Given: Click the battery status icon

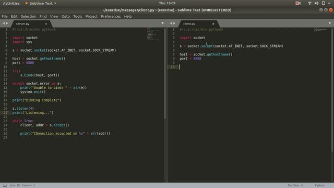Looking at the screenshot, I should point(324,3).
